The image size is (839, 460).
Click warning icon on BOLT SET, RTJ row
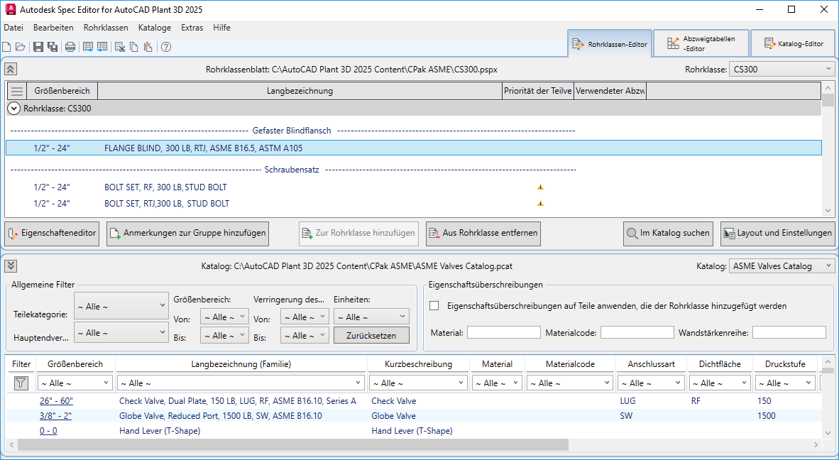coord(540,203)
